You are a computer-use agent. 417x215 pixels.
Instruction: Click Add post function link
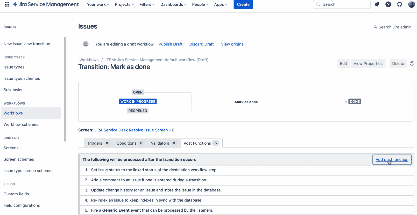392,160
